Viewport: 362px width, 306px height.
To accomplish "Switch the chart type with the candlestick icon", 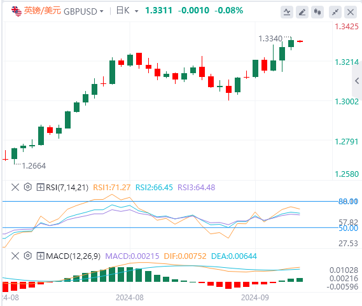I will click(x=317, y=12).
